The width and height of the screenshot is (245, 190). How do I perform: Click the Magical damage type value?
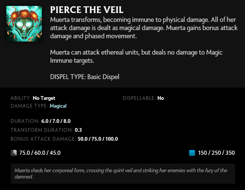point(58,106)
